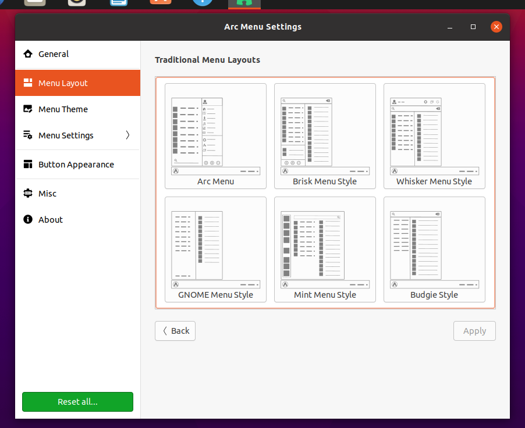This screenshot has height=428, width=525.
Task: Click the Misc gear icon in the sidebar
Action: click(x=28, y=194)
